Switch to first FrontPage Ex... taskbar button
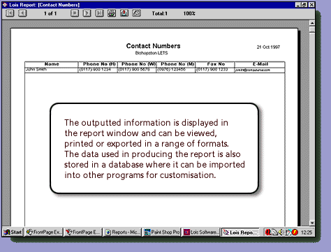331x252 pixels. coord(44,232)
